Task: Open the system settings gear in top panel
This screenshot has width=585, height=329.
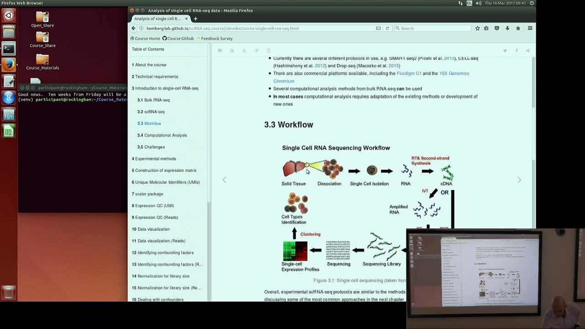Action: 532,3
